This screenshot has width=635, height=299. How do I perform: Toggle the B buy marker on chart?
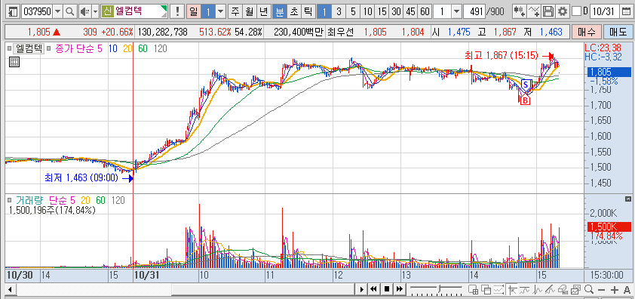pyautogui.click(x=525, y=100)
